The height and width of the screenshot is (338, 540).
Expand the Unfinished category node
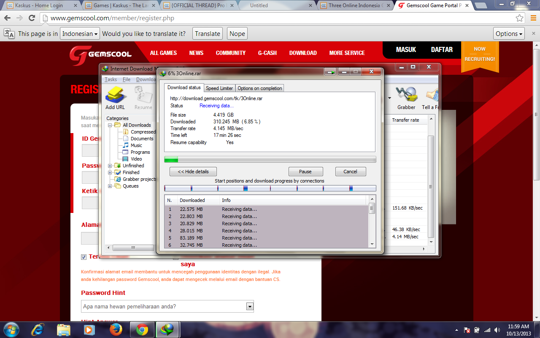coord(110,166)
